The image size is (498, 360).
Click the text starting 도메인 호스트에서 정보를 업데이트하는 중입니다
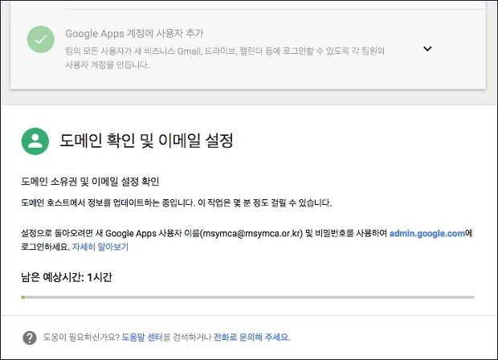coord(176,202)
